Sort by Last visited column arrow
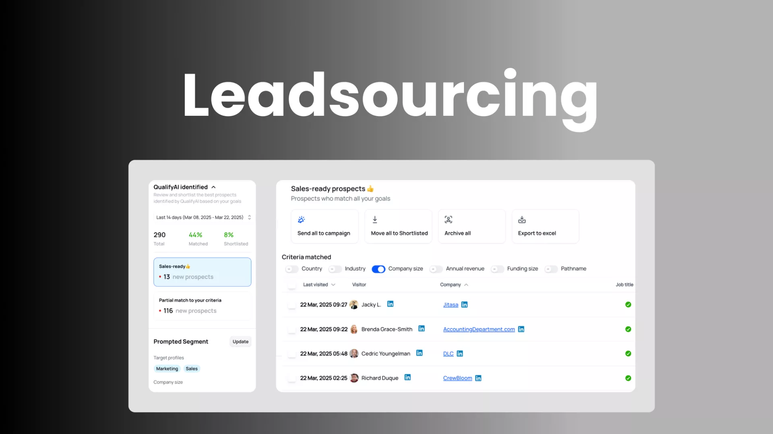 333,285
